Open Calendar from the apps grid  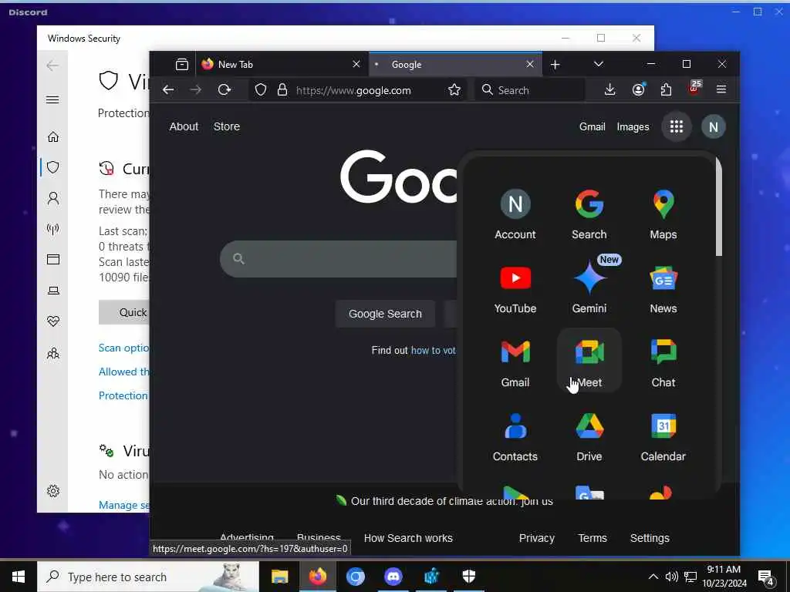coord(663,437)
